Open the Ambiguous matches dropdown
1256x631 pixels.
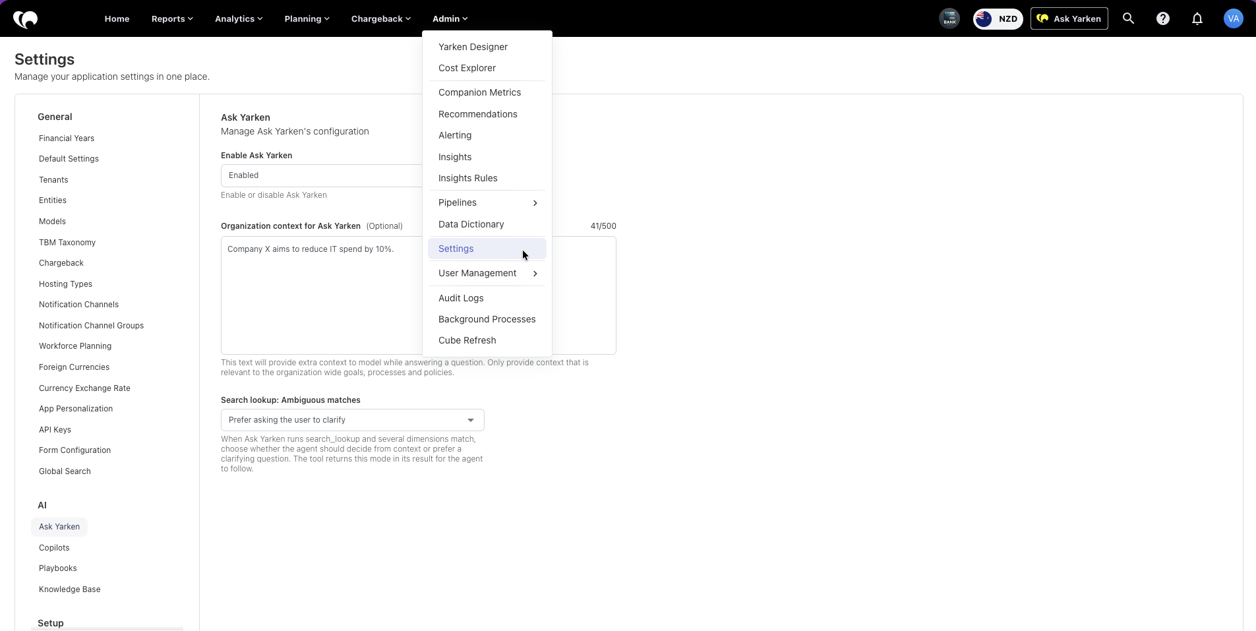[353, 420]
